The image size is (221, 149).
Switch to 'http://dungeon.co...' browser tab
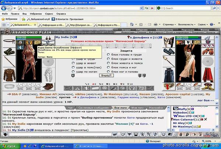click(79, 25)
